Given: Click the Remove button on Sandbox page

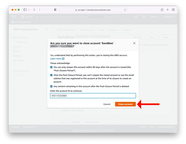Looking at the screenshot, I should [138, 37].
